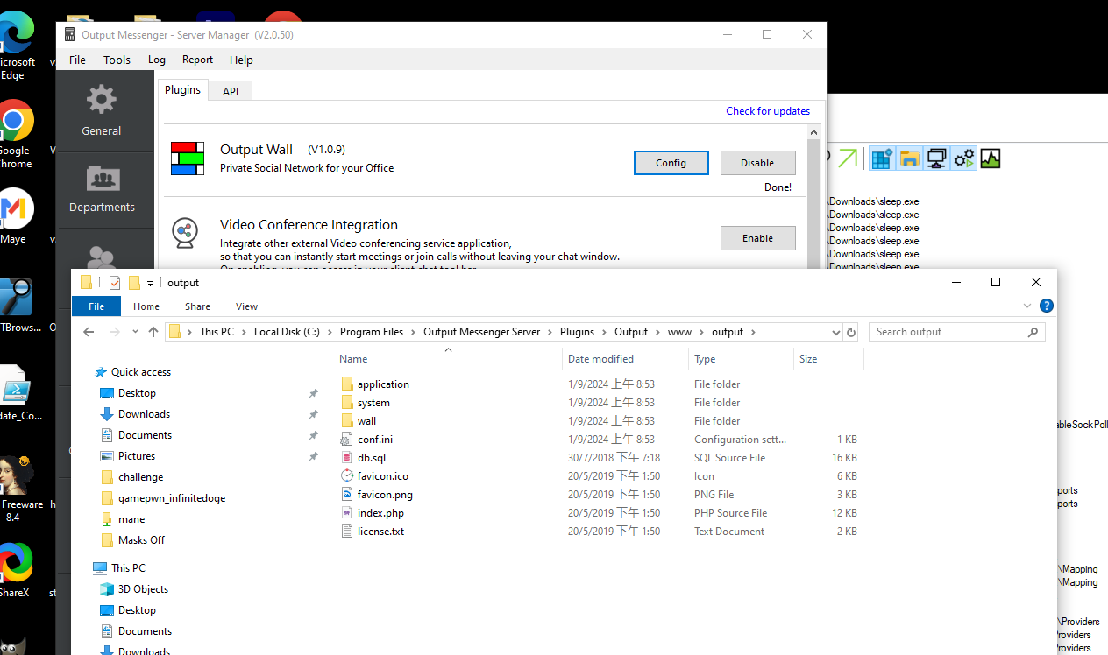
Task: Enable the Video Conference Integration plugin
Action: coord(757,238)
